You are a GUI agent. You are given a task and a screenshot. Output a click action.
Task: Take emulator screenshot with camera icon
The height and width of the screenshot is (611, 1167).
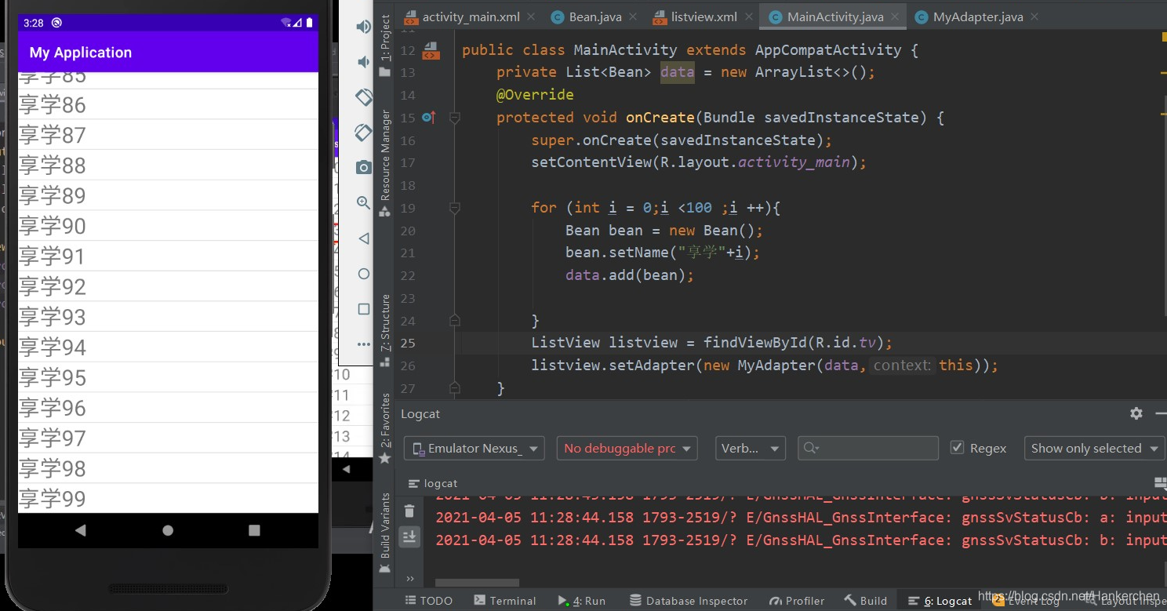click(x=364, y=167)
